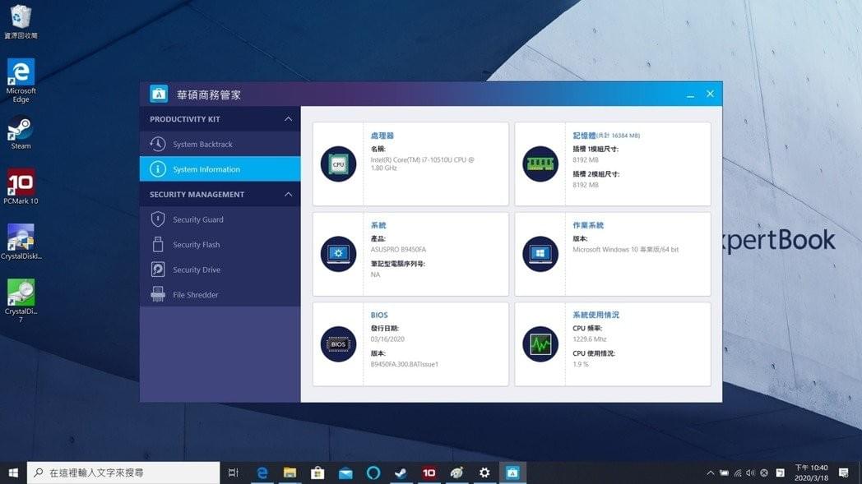
Task: Click the ASUS Business Manager logo icon
Action: click(x=159, y=94)
